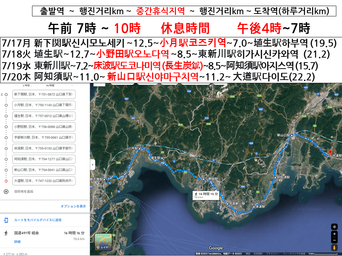The height and width of the screenshot is (256, 342).
Task: Click drag handle beside 新下関駅 waypoint
Action: pos(2,95)
